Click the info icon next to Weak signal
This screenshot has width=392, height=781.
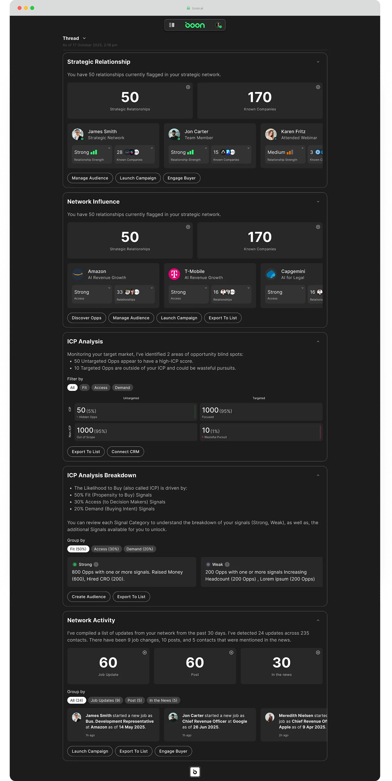click(227, 564)
